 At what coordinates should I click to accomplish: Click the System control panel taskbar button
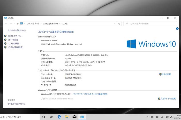pyautogui.click(x=82, y=117)
